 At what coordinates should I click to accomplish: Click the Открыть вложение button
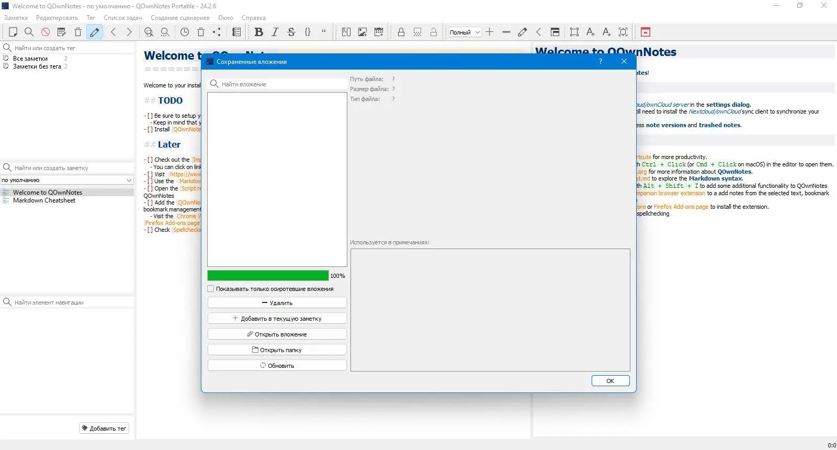point(277,334)
